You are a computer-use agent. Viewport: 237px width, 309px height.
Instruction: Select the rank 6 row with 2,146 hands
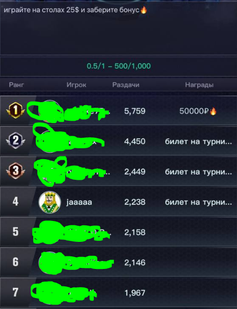118,262
